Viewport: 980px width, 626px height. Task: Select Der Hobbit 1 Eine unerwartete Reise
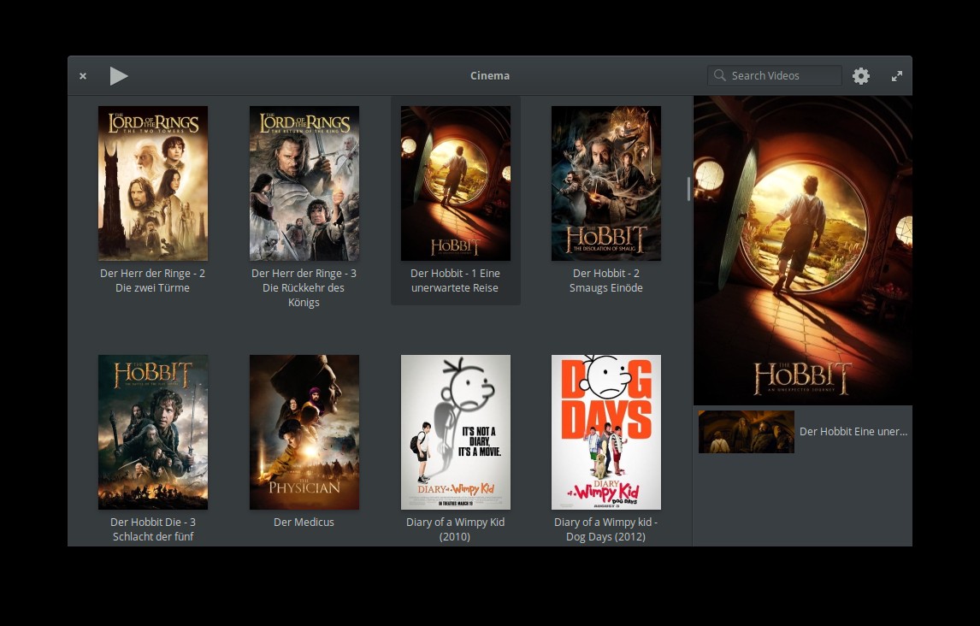(x=455, y=183)
